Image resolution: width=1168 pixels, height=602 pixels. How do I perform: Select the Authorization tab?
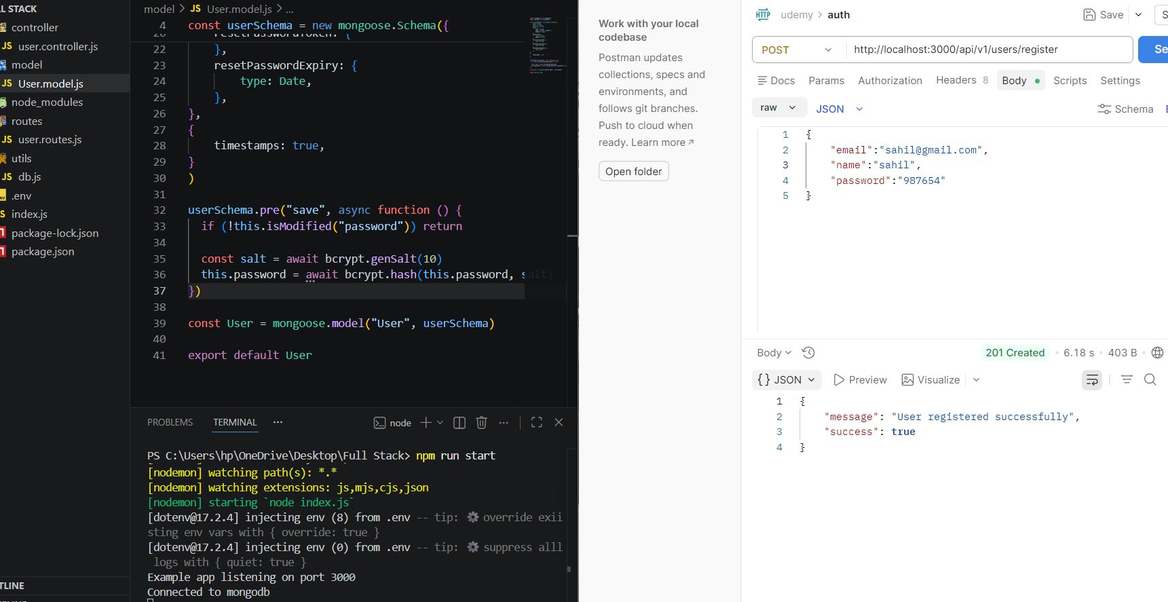tap(890, 81)
